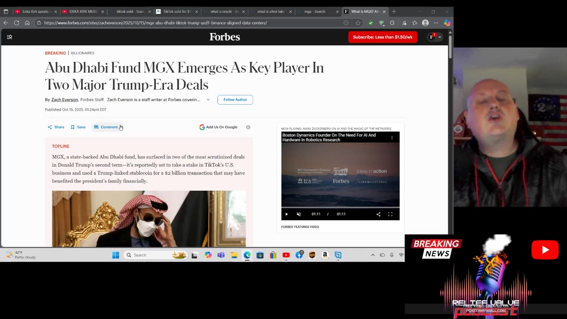Click the TOPLINE heading

[x=61, y=146]
